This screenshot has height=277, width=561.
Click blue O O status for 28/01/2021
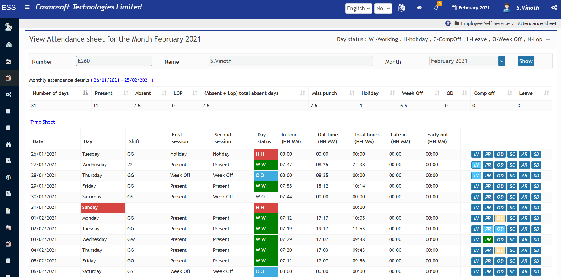point(266,176)
